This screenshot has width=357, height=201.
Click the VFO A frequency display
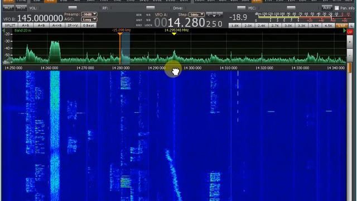point(189,23)
